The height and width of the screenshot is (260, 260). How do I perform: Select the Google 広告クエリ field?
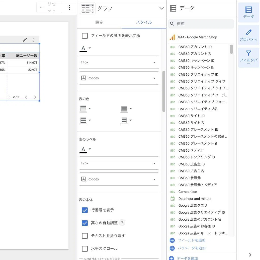click(193, 205)
